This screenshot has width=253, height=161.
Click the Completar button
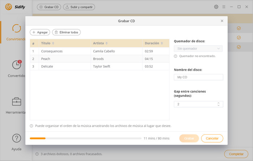coord(236,154)
